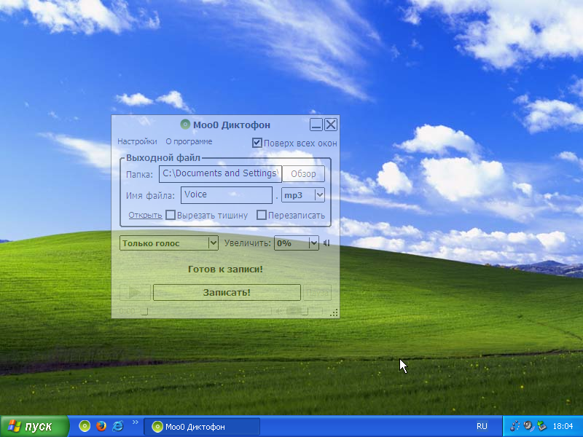
Task: Open the Настройки menu
Action: click(x=137, y=142)
